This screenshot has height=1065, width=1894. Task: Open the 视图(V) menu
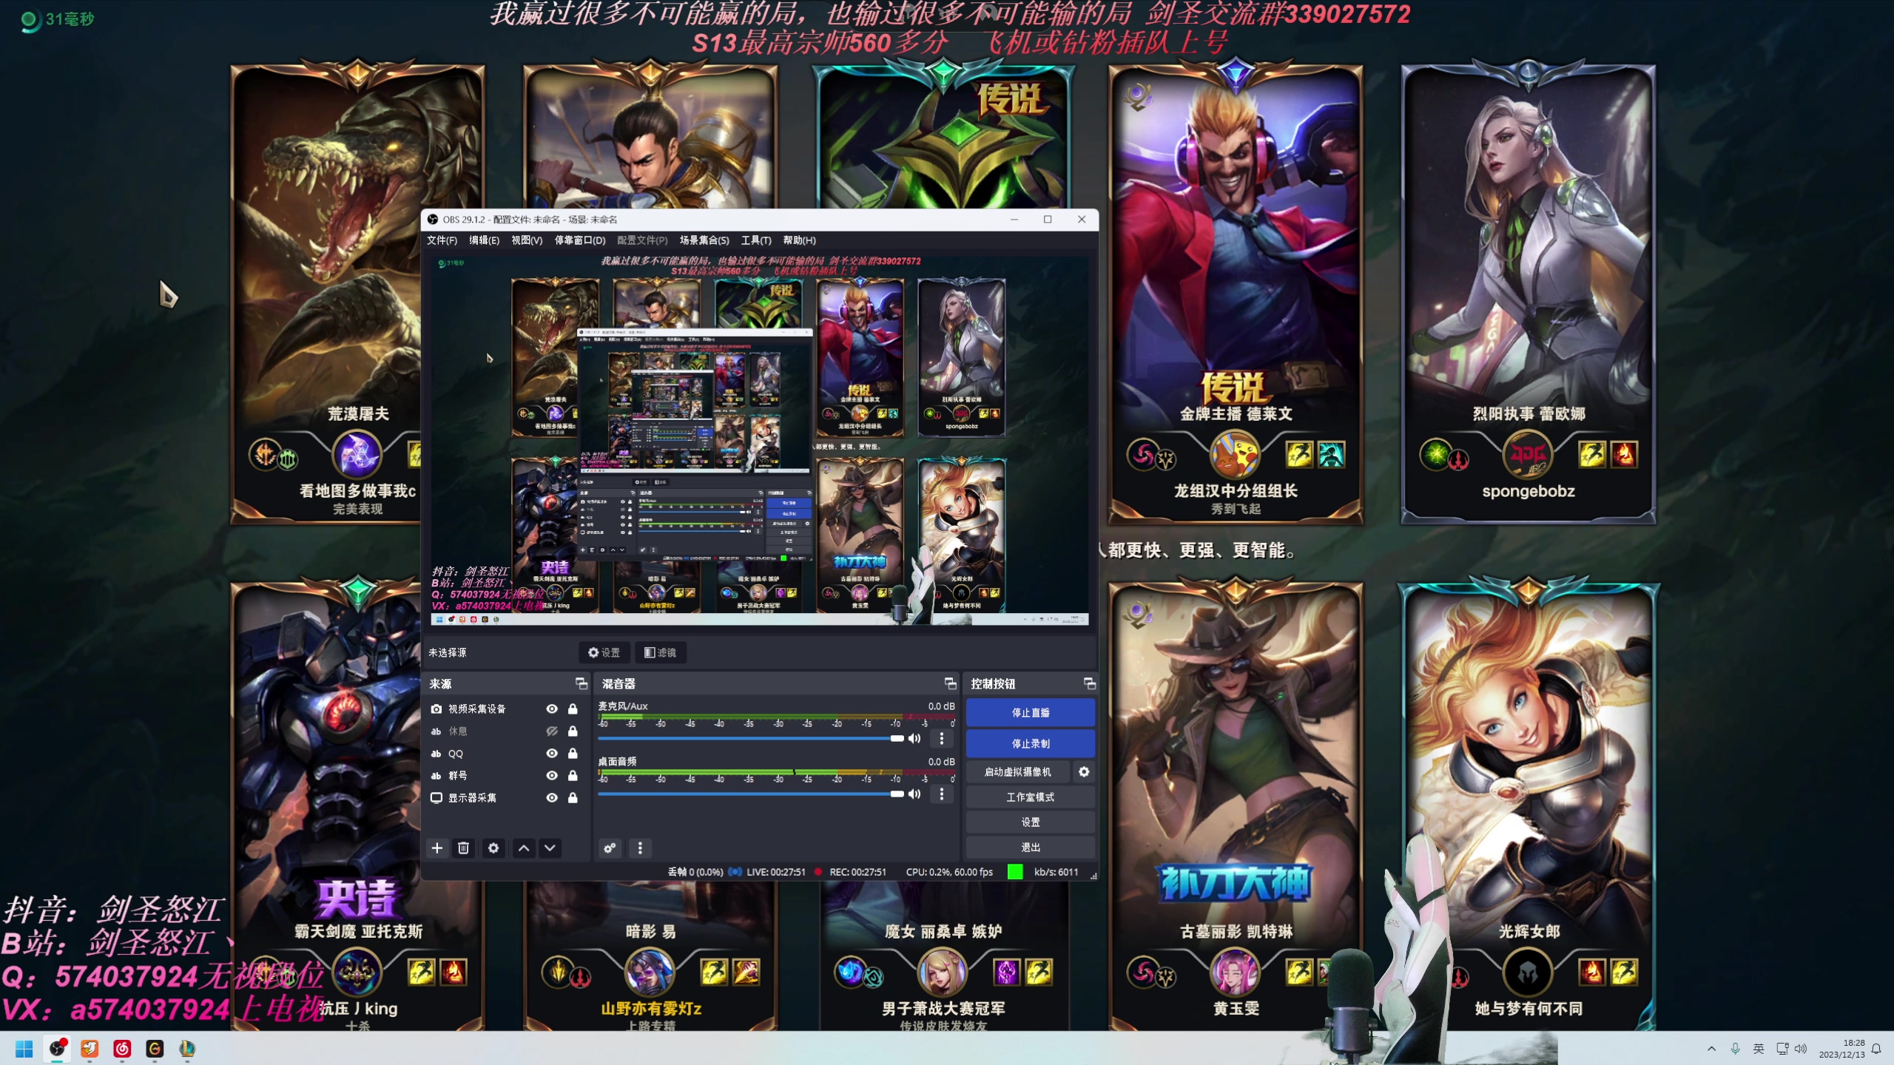point(527,240)
